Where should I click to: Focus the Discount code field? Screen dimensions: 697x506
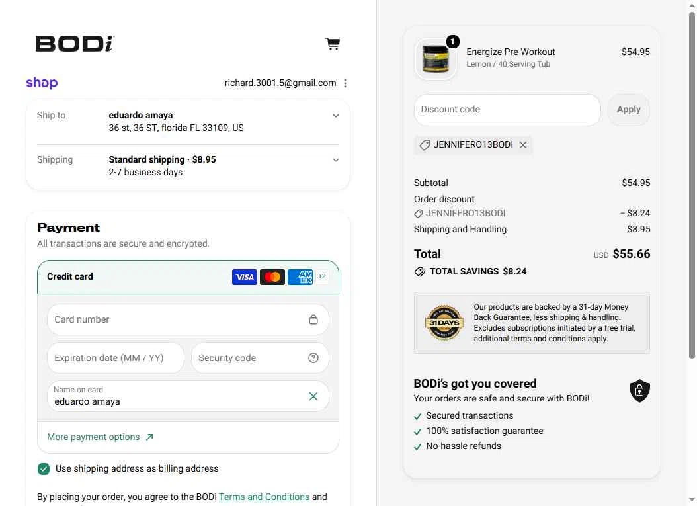507,110
